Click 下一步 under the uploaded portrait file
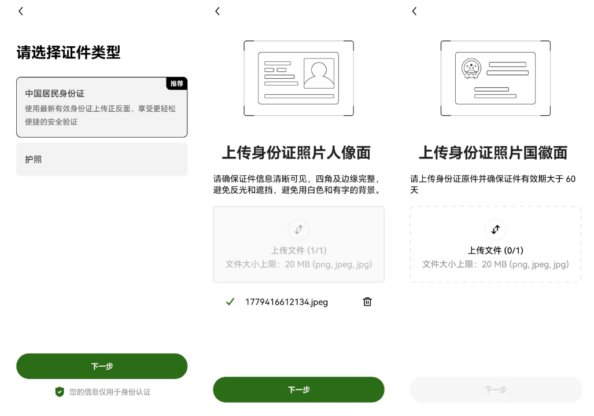Screen dimensions: 594x416 point(298,389)
